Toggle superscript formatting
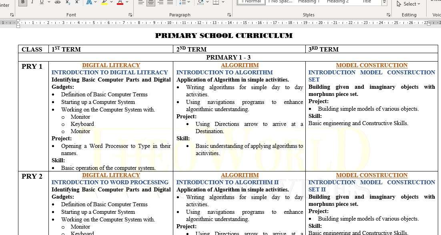The image size is (441, 235). coord(77,2)
